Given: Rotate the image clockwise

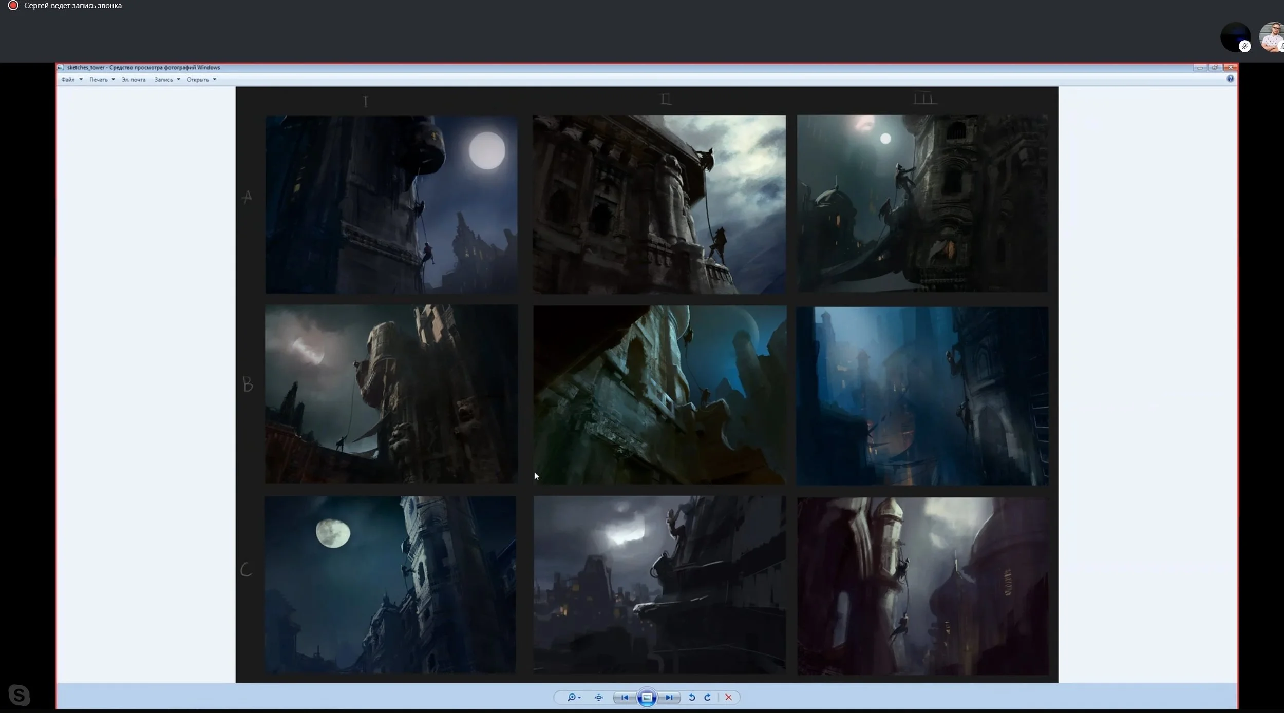Looking at the screenshot, I should (x=707, y=697).
